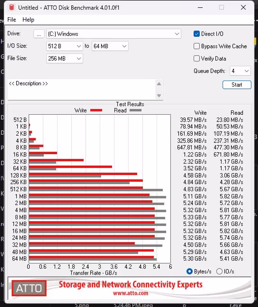This screenshot has height=307, width=258.
Task: Click the description box scroll down arrow
Action: (x=159, y=96)
